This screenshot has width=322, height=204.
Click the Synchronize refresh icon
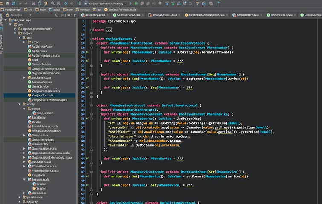(x=13, y=3)
